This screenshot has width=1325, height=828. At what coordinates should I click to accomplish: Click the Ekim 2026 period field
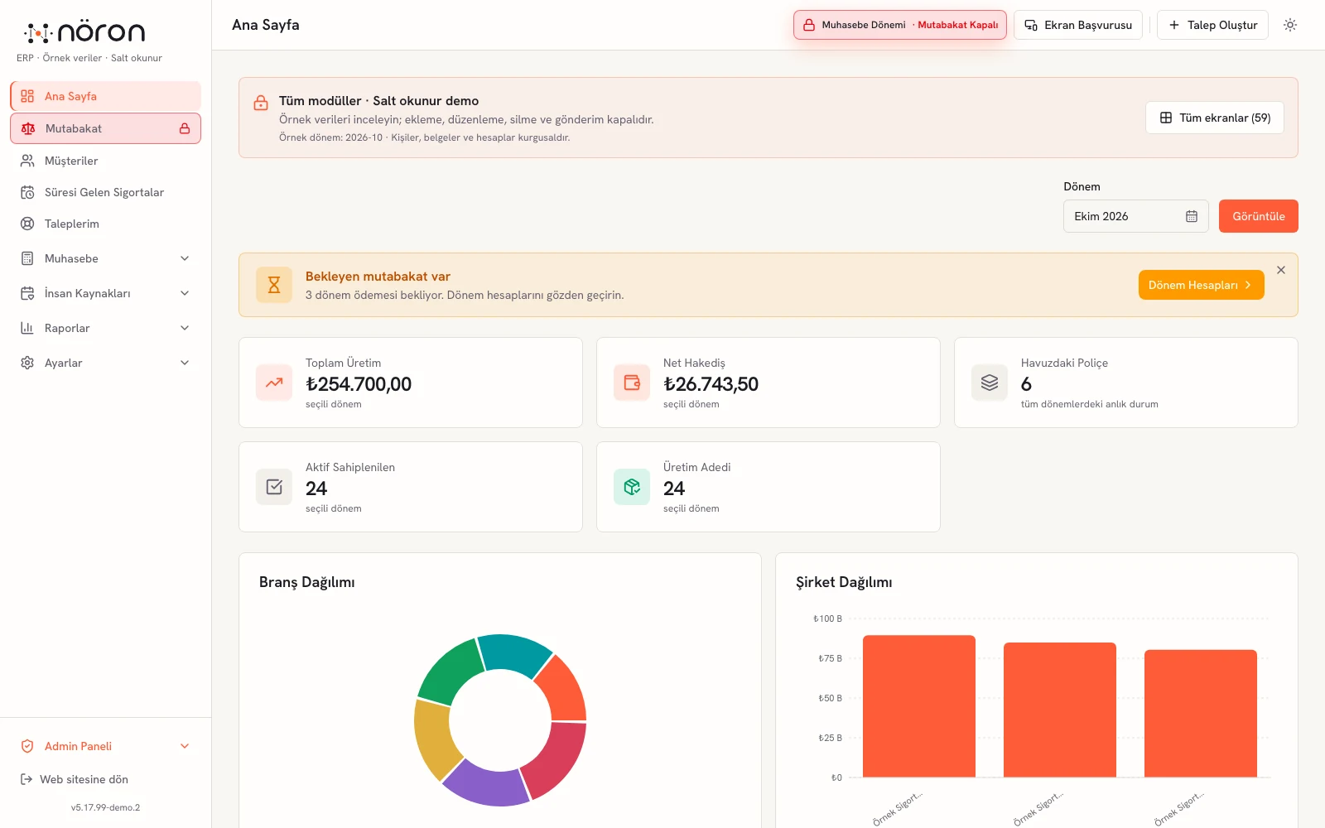[x=1135, y=216]
